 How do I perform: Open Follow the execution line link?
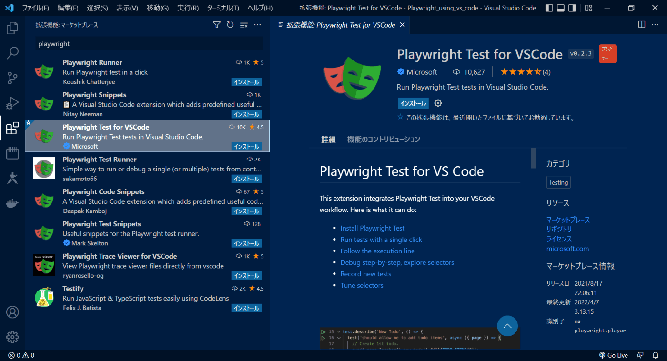click(x=377, y=251)
